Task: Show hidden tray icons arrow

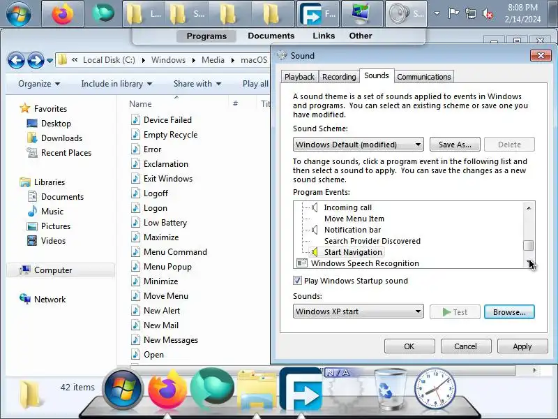Action: click(437, 13)
